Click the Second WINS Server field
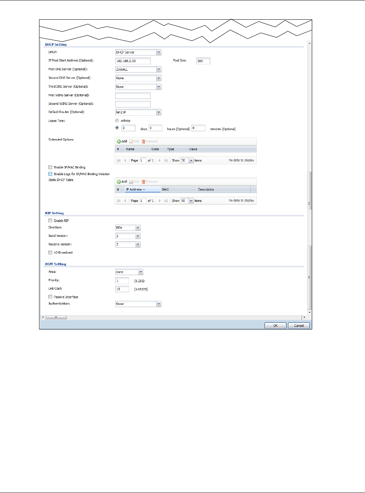 tap(133, 104)
